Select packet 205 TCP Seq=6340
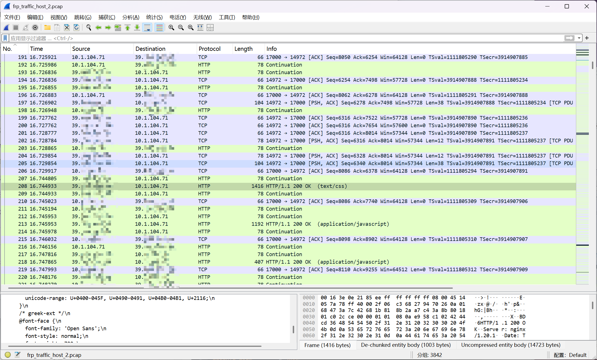597x360 pixels. (x=289, y=163)
